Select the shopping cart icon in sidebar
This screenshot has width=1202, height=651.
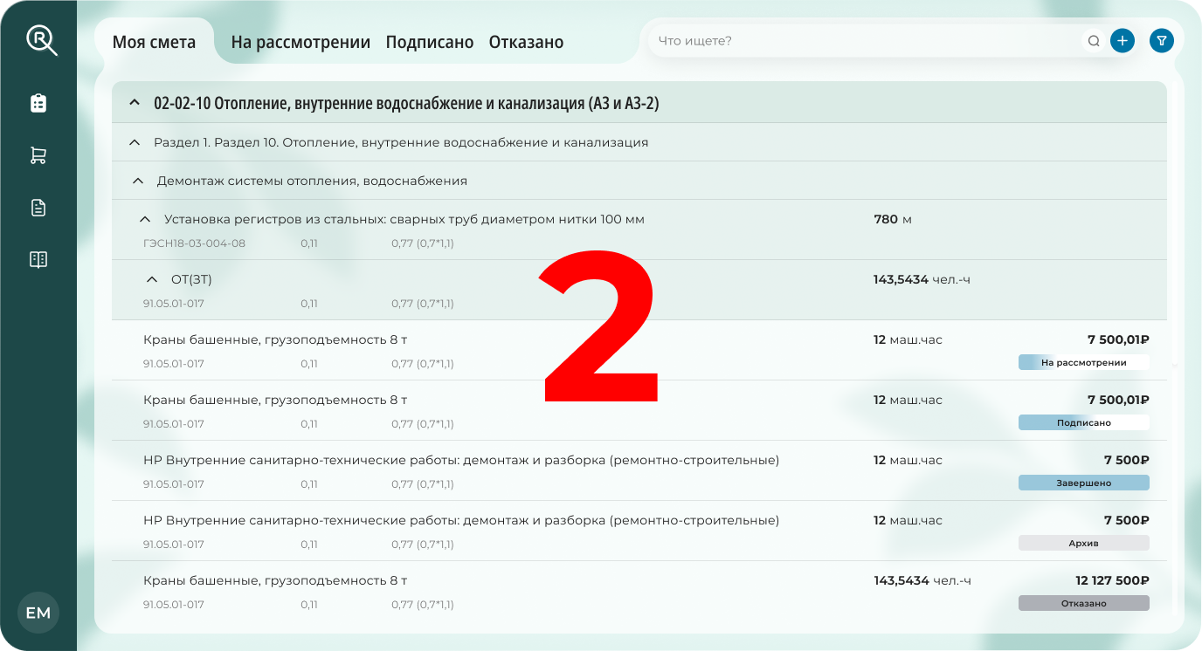point(38,155)
